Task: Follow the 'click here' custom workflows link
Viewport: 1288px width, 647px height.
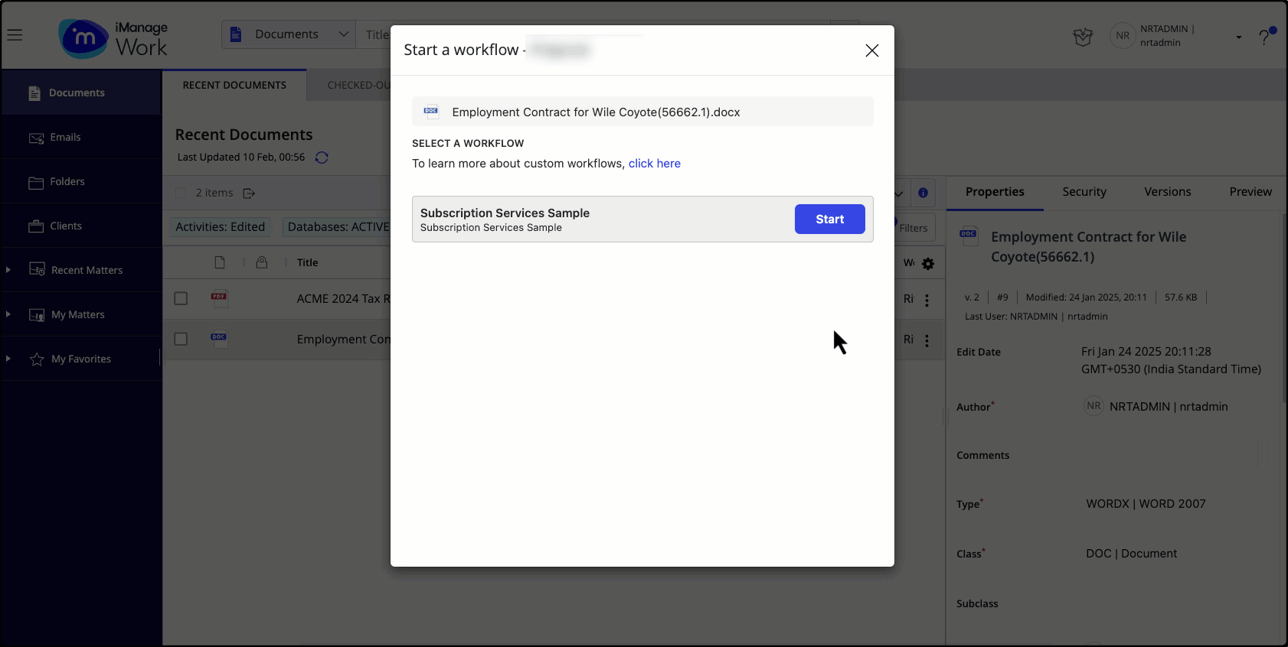Action: point(655,164)
